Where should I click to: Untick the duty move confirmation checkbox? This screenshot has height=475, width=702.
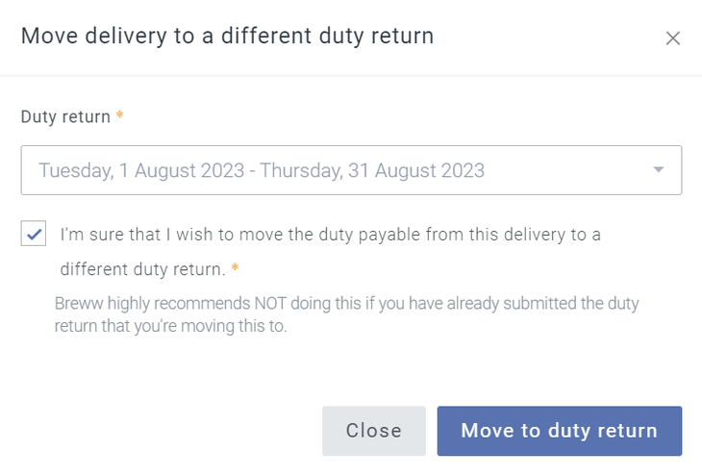pyautogui.click(x=34, y=234)
